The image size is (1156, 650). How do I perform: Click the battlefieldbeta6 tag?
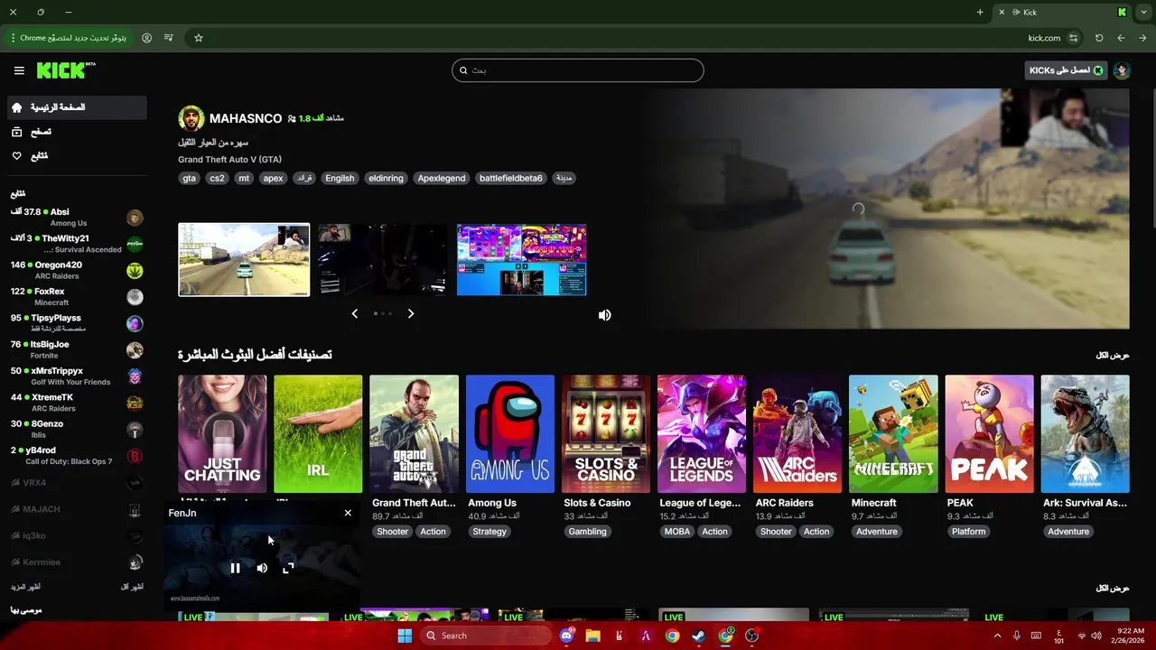point(511,178)
